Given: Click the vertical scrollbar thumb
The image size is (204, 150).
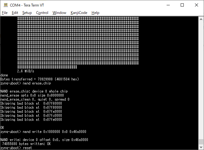Looking at the screenshot, I should (x=201, y=142).
